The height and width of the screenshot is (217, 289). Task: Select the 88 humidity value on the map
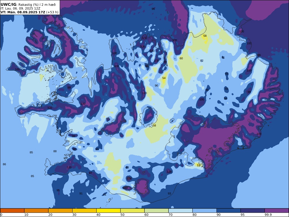[x=55, y=151]
